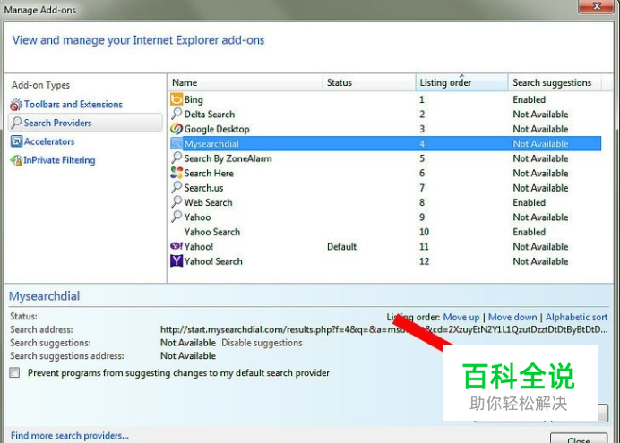Screen dimensions: 620x443
Task: Select the Delta Search row
Action: tap(386, 115)
